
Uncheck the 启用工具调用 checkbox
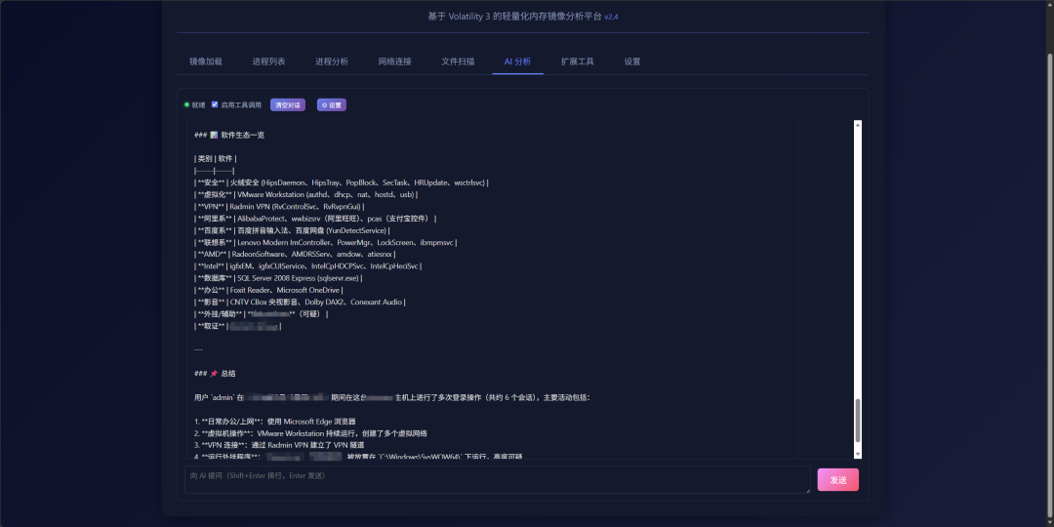pos(215,104)
